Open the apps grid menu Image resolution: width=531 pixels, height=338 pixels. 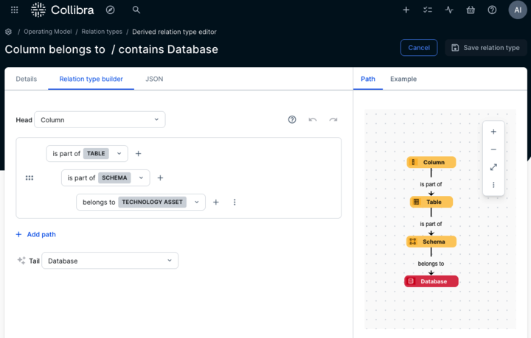pyautogui.click(x=14, y=10)
